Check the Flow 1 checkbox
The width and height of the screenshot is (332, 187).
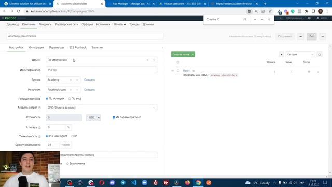178,71
